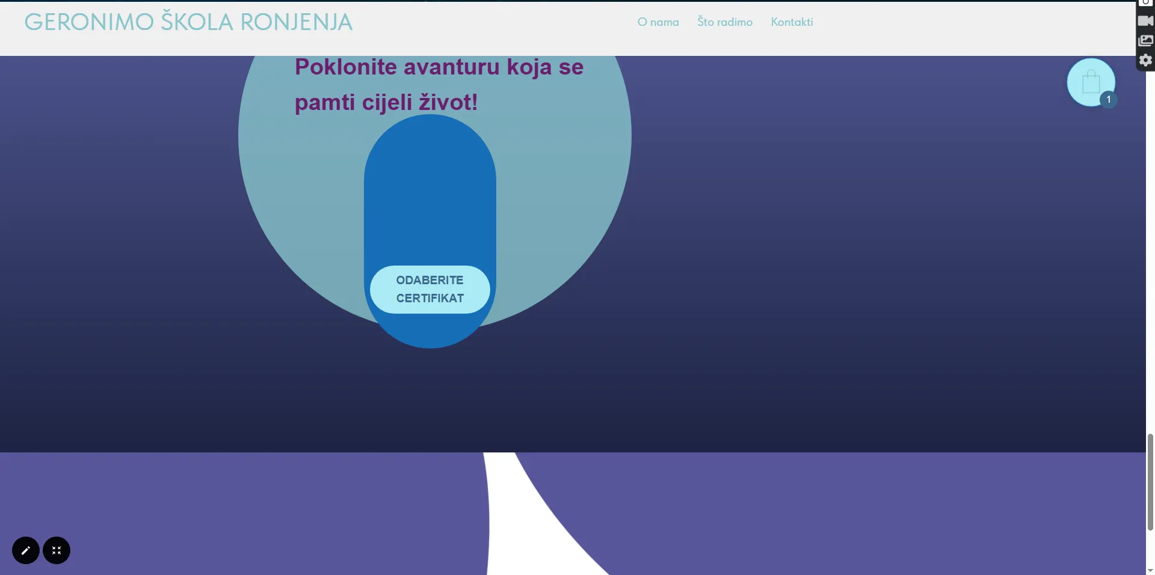Screen dimensions: 1155x575
Task: Click the cart item count badge
Action: [x=1108, y=100]
